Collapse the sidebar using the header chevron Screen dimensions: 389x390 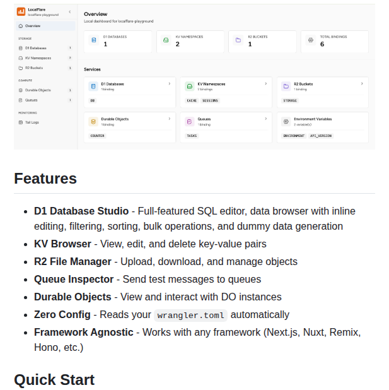[x=69, y=12]
